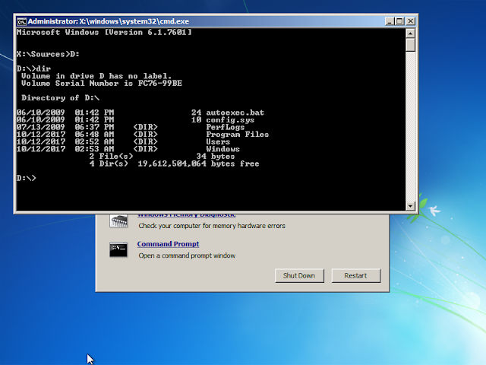Click the '2 File(s) 34 bytes' summary line

[162, 156]
